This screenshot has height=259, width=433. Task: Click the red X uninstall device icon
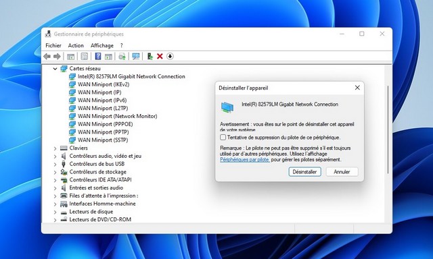pyautogui.click(x=160, y=57)
